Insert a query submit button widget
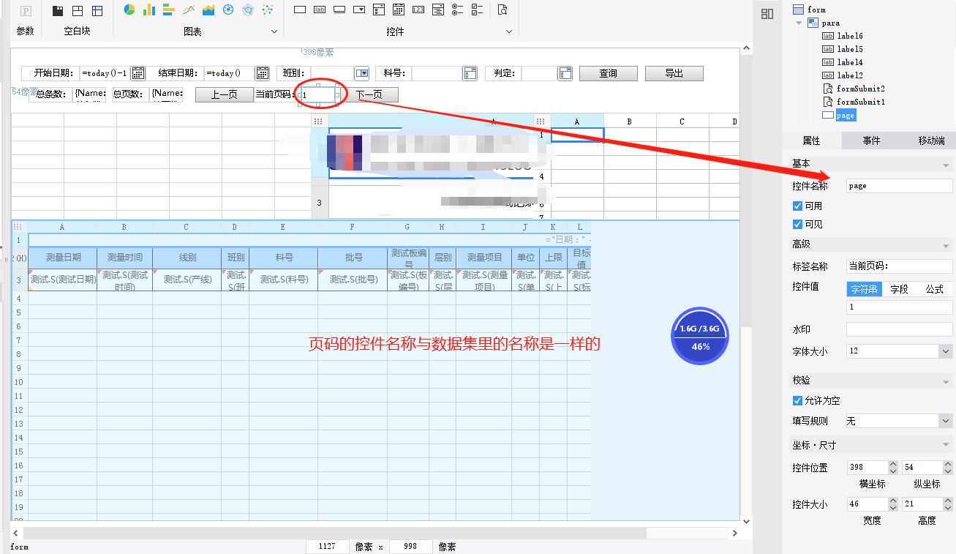 503,10
